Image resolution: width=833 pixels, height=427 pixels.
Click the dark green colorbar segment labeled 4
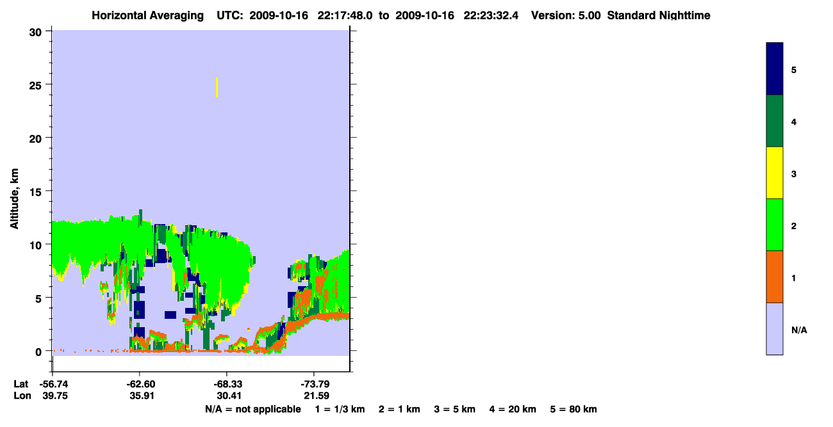pos(775,121)
